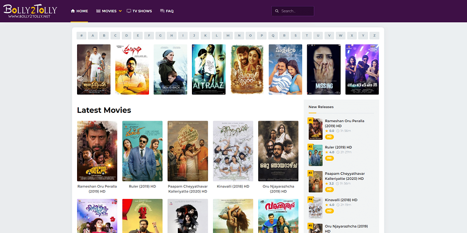Open Oru Njayarazhcha poster in Latest Movies
This screenshot has width=467, height=233.
[x=278, y=151]
